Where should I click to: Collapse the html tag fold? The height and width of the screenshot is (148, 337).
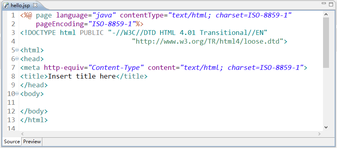(17, 50)
